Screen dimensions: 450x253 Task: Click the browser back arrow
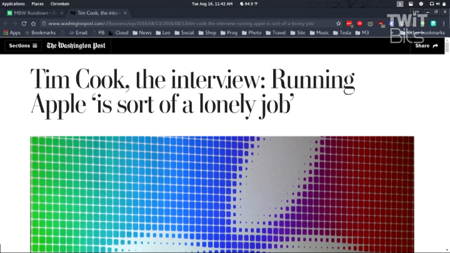click(x=6, y=23)
